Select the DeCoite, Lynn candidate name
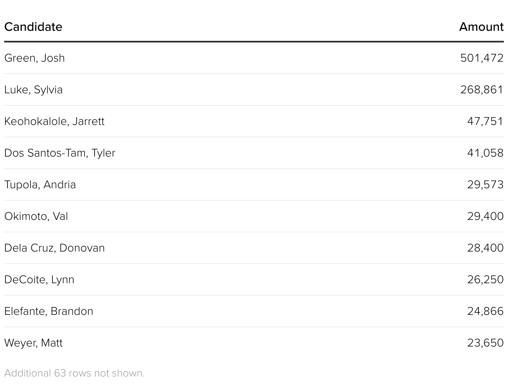 pos(39,279)
